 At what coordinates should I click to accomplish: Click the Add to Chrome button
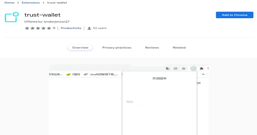234,15
